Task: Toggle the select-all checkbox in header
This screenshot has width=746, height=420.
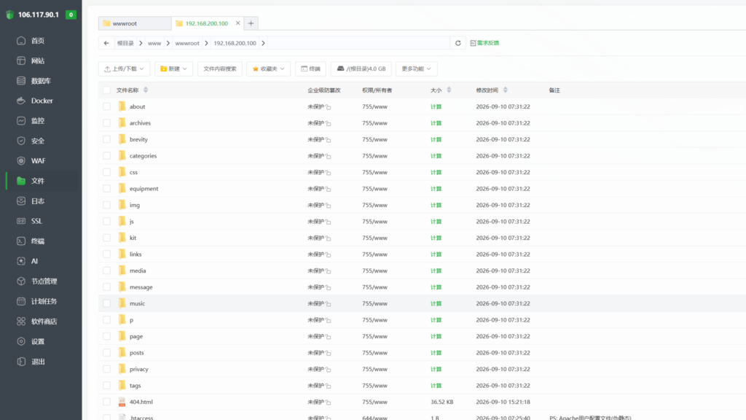Action: point(106,90)
